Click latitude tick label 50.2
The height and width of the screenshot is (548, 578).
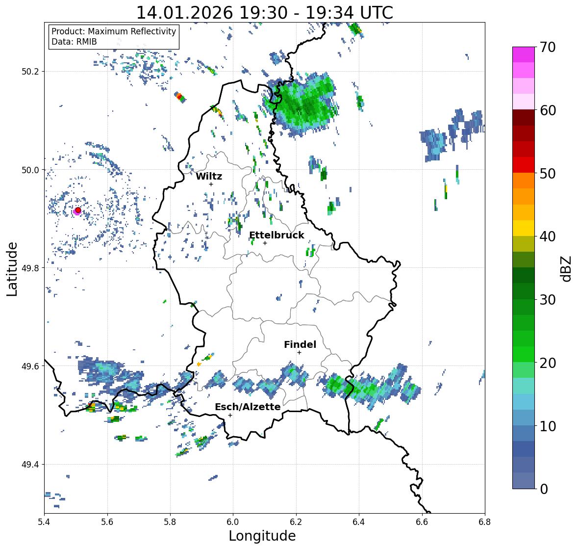[30, 72]
